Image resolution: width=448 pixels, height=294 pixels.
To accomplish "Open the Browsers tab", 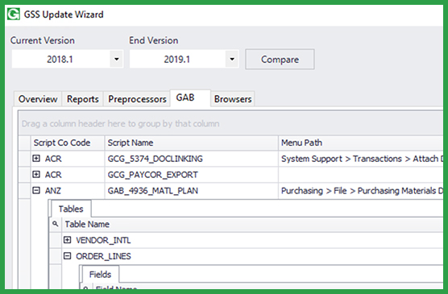I will [233, 99].
